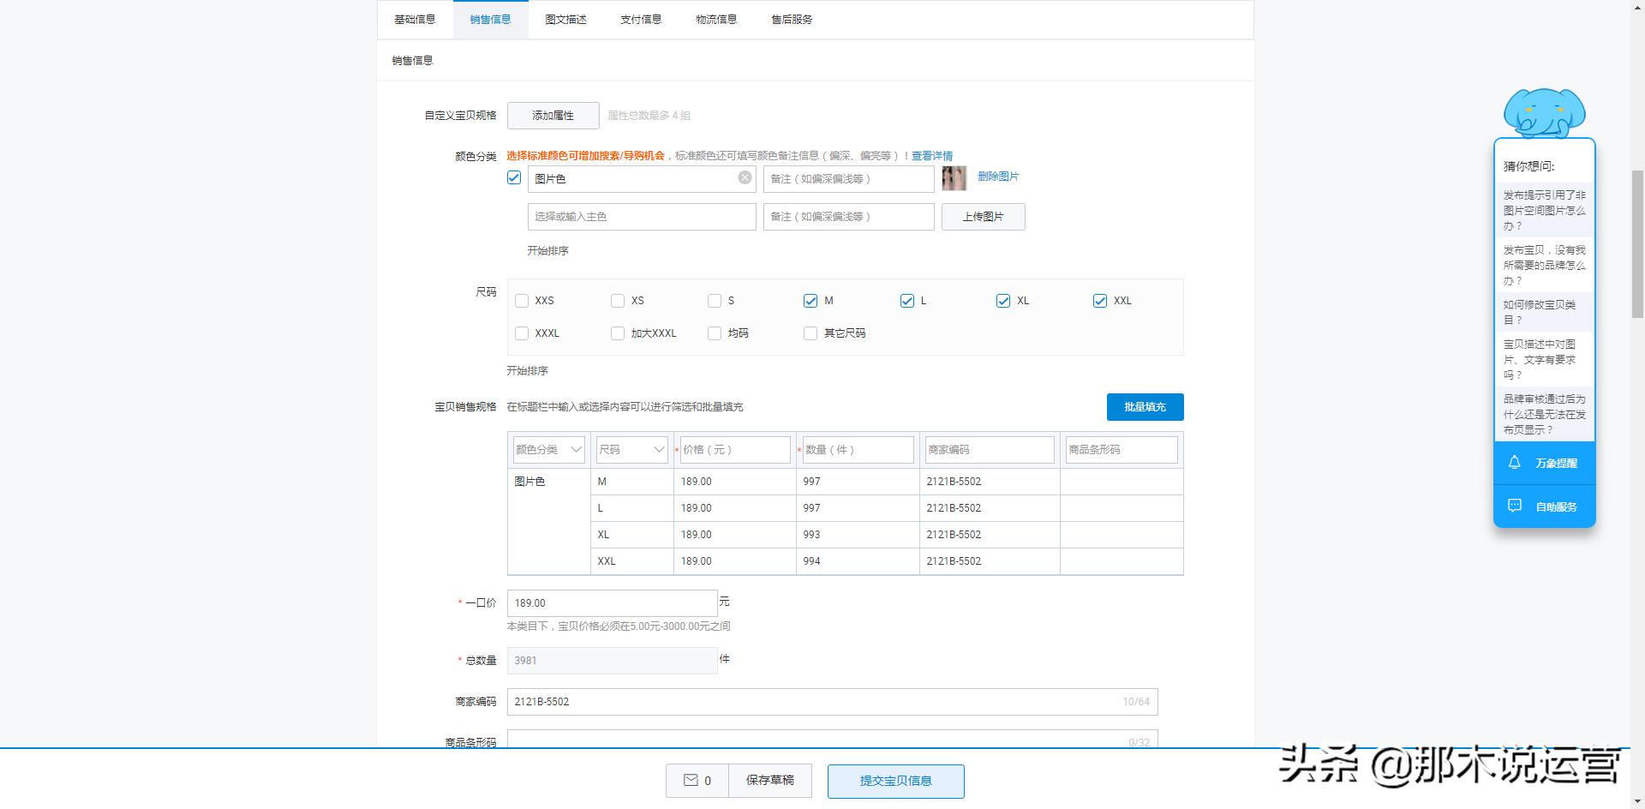Check the 其它尺码 option
Image resolution: width=1645 pixels, height=809 pixels.
810,333
